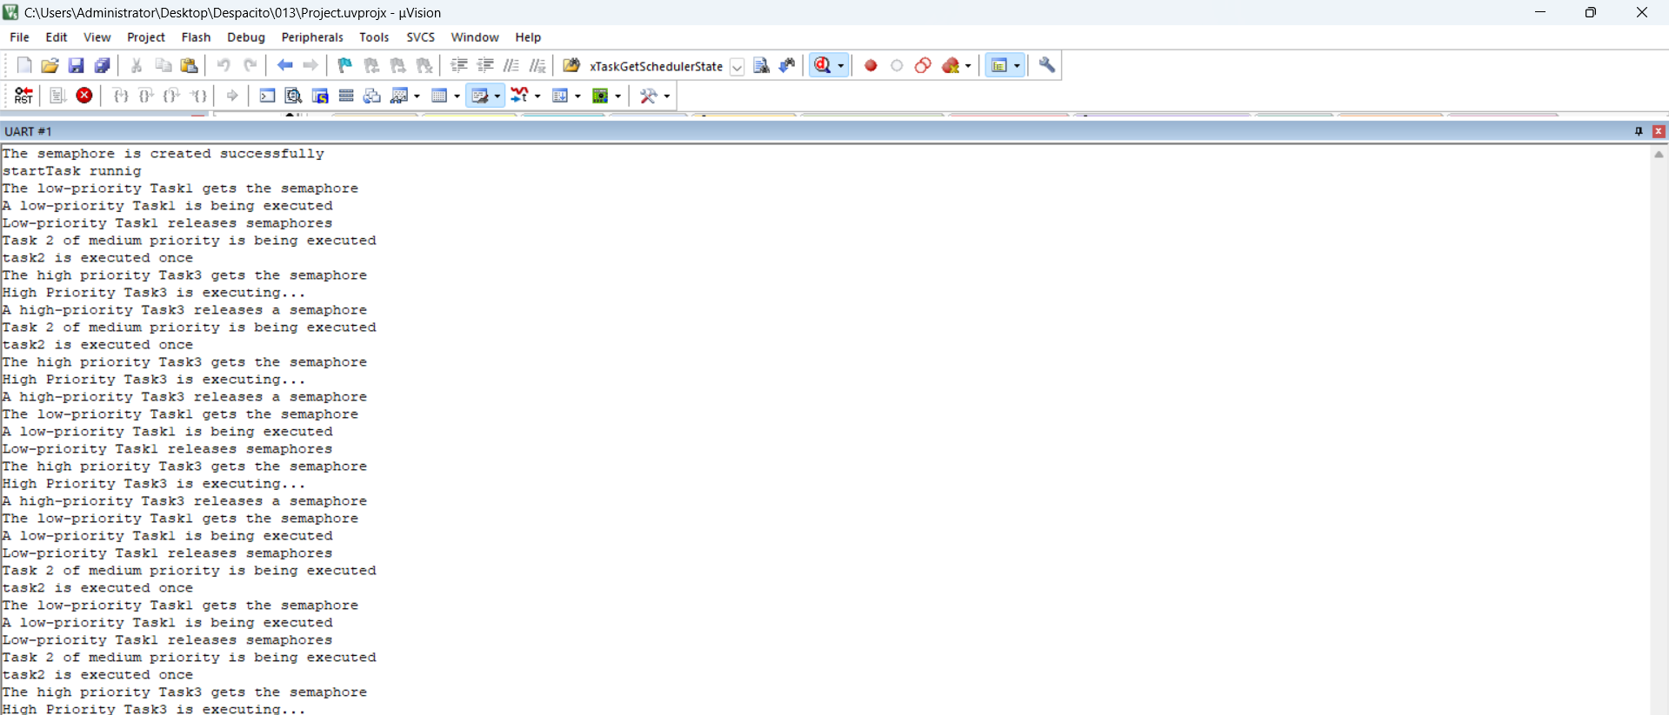
Task: Indent selected lines icon
Action: (459, 65)
